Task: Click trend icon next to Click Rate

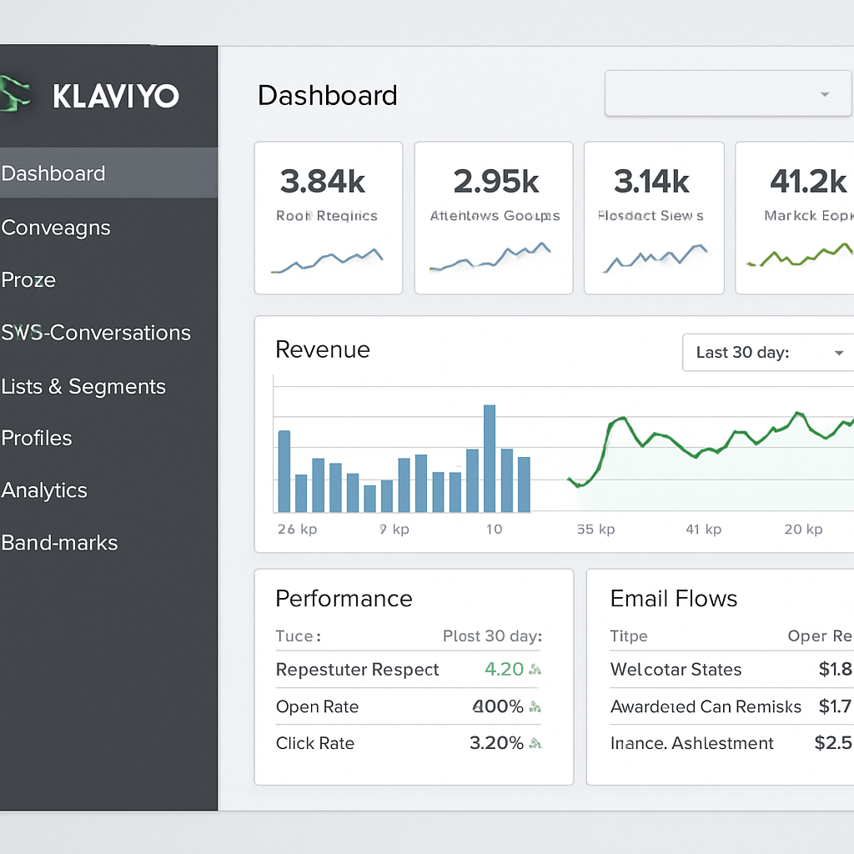Action: tap(535, 743)
